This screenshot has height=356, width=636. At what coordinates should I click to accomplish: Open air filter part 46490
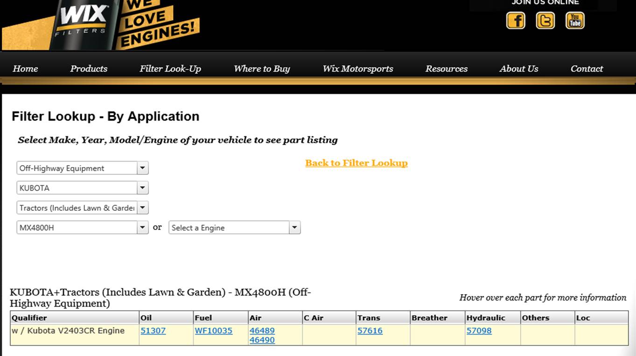tap(262, 340)
